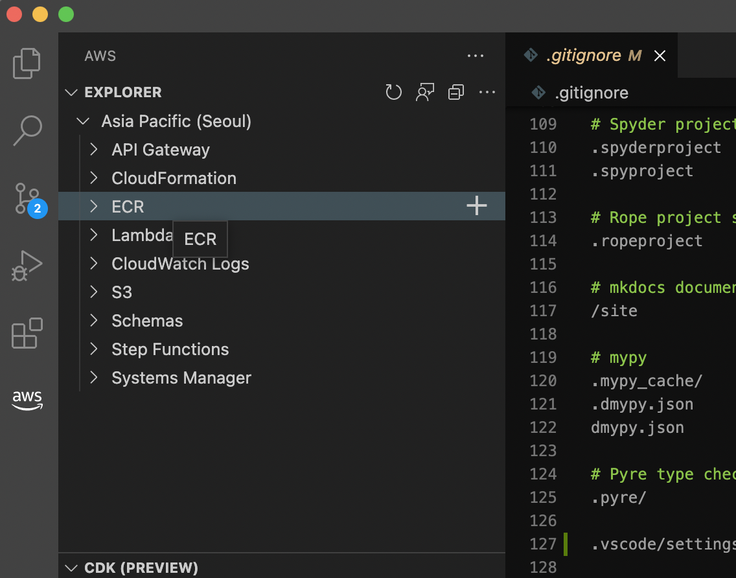Expand the Step Functions node

tap(93, 349)
